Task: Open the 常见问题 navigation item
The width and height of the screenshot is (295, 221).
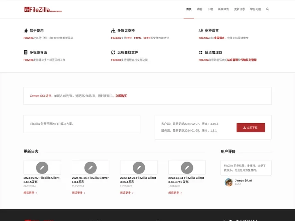Action: pyautogui.click(x=256, y=9)
